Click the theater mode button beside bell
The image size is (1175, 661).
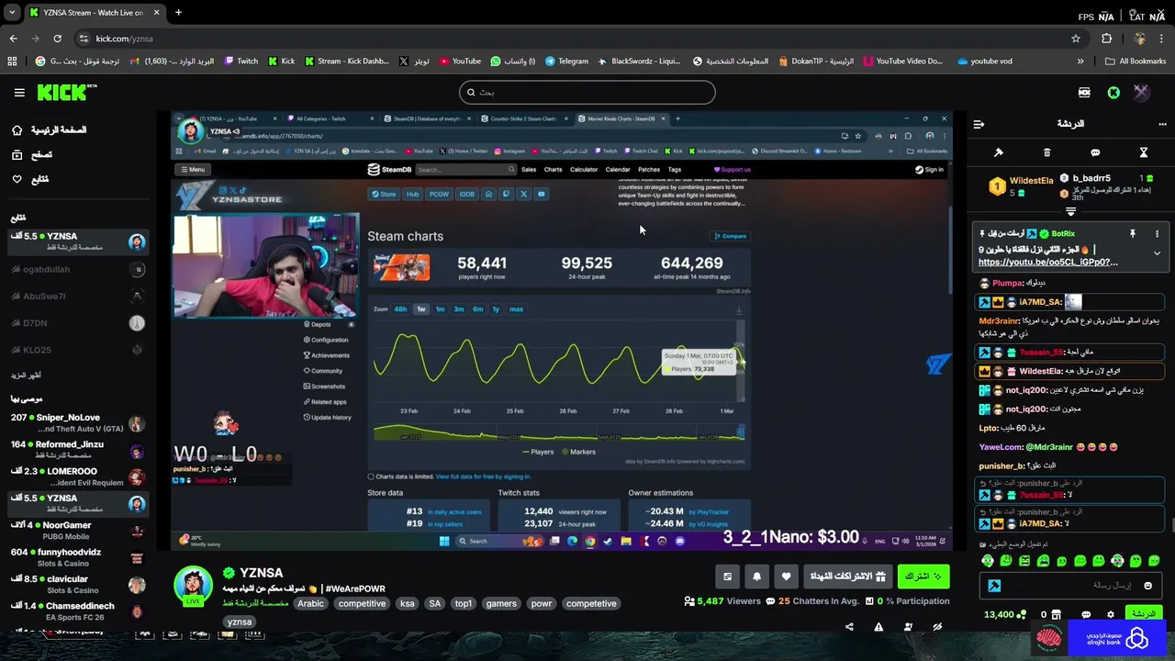[727, 577]
